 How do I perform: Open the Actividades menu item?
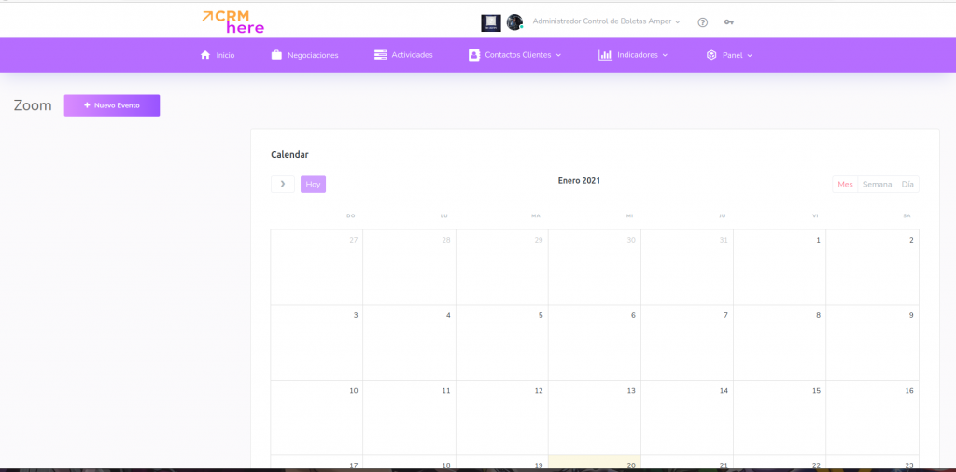pyautogui.click(x=403, y=55)
